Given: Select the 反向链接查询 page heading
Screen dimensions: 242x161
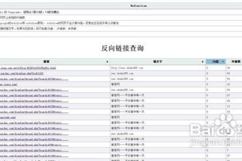Looking at the screenshot, I should click(123, 48).
